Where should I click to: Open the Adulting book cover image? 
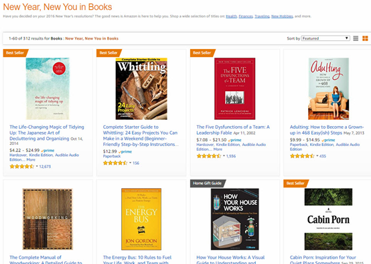328,89
